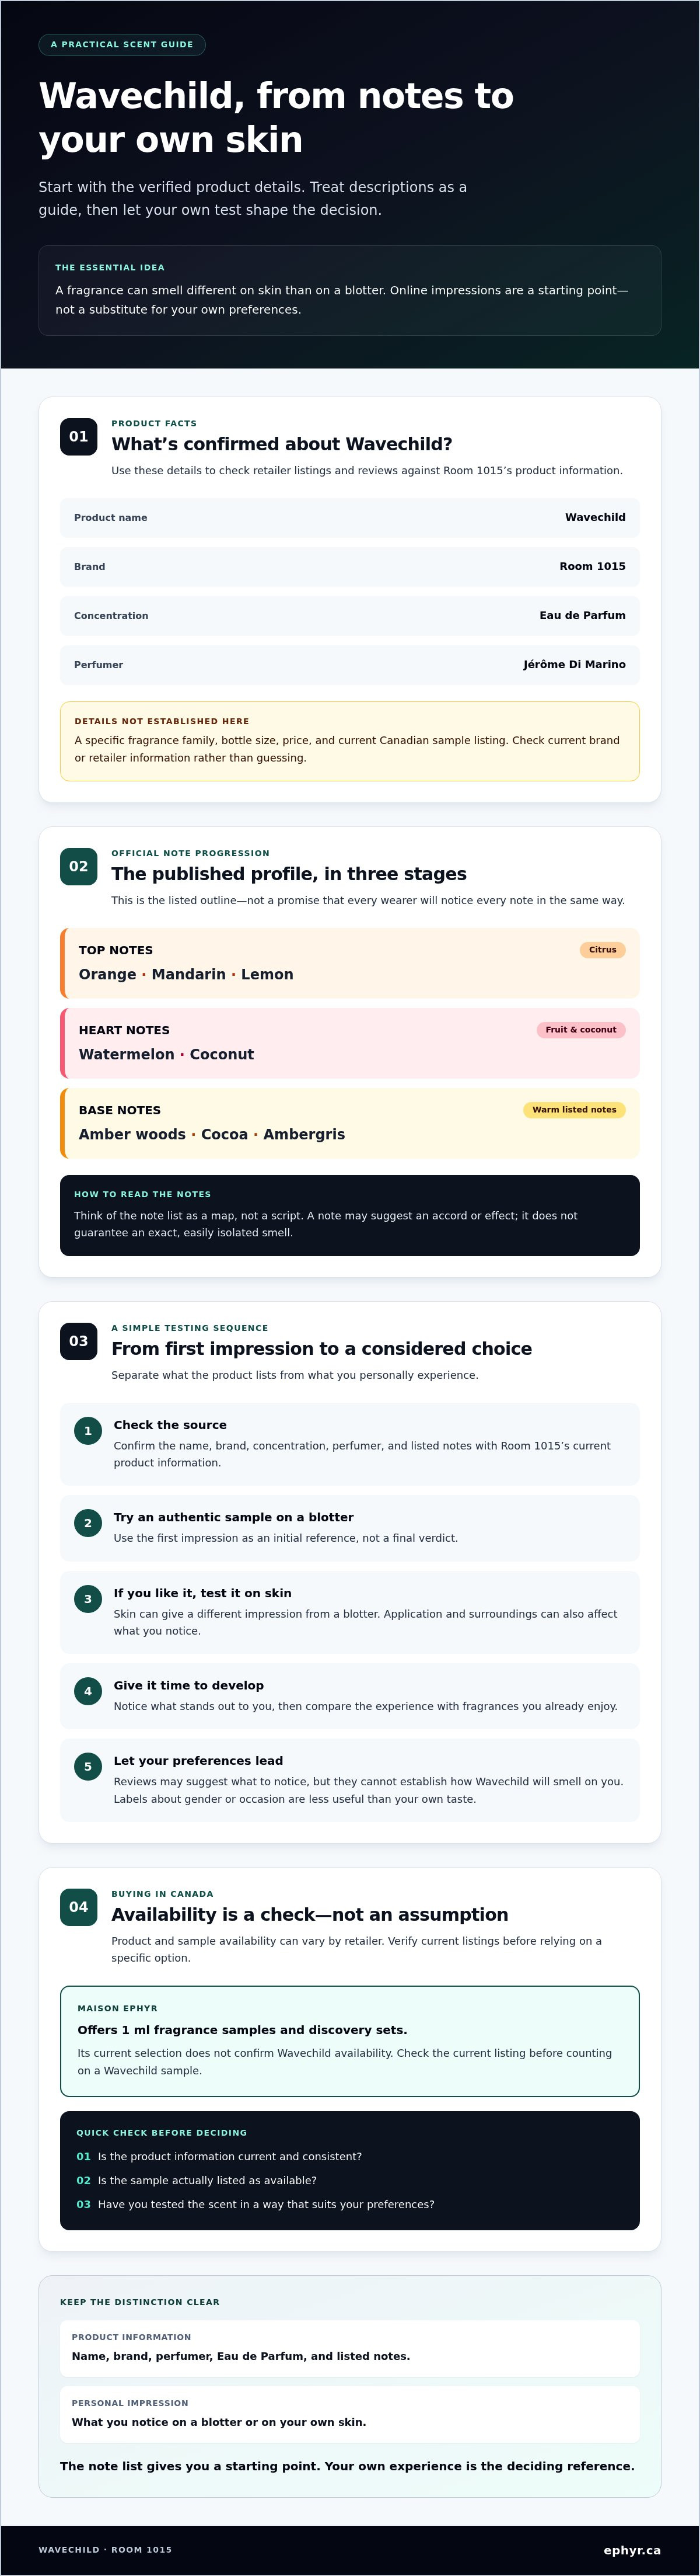Click the Maison Ephyr samples box
Image resolution: width=700 pixels, height=2576 pixels.
click(349, 2041)
